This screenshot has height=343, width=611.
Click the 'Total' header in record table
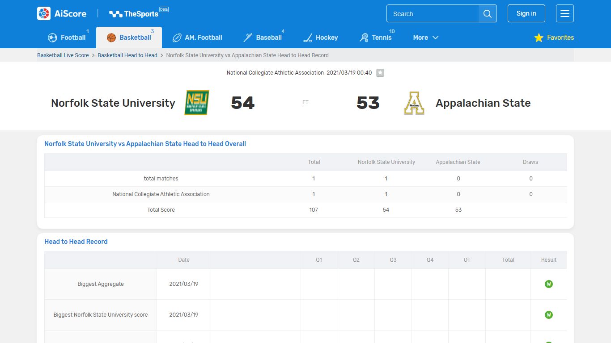coord(508,260)
